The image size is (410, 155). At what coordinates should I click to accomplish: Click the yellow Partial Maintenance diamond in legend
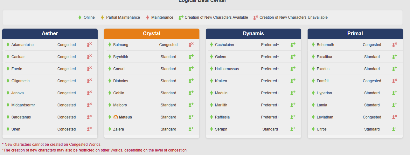point(102,17)
